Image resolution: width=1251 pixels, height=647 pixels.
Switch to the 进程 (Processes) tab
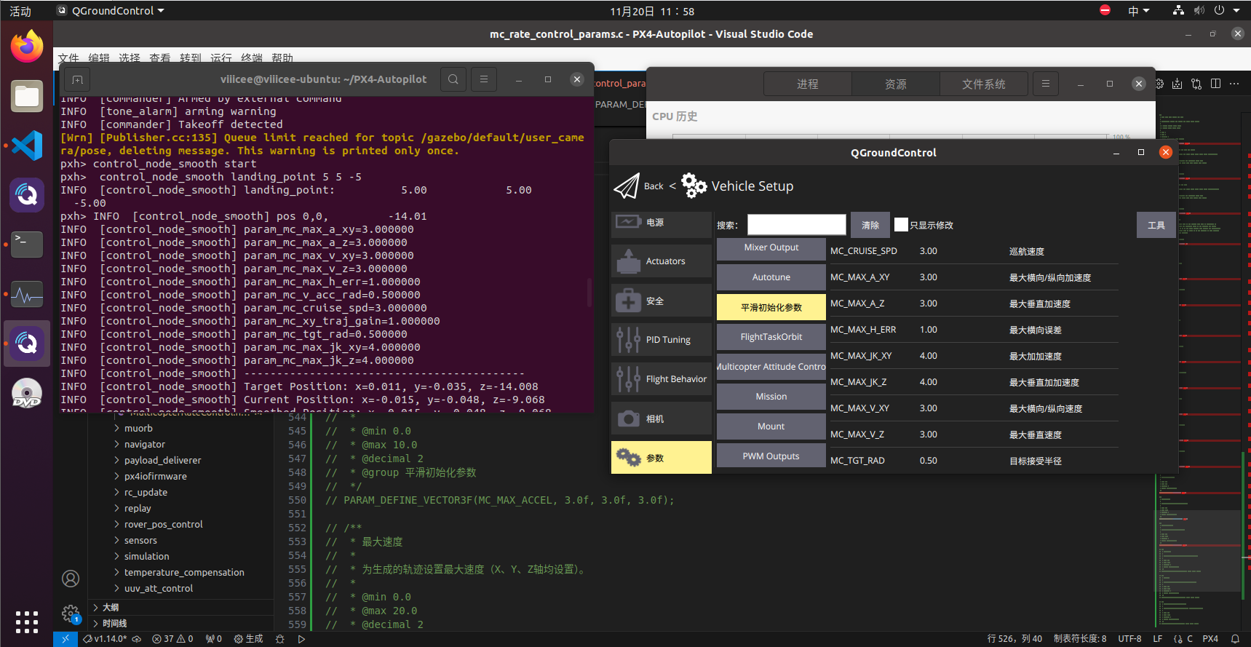pos(808,84)
